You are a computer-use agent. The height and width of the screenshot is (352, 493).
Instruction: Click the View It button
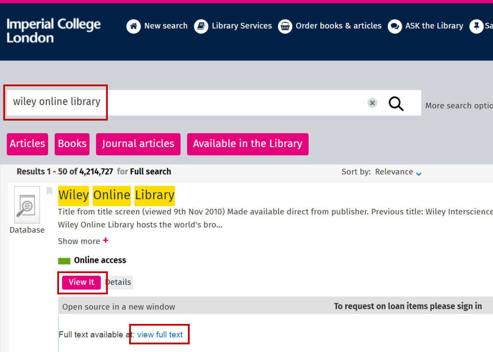pos(82,282)
